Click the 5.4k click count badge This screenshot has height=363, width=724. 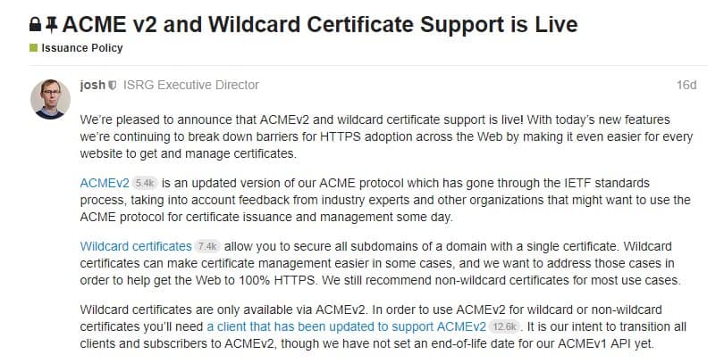coord(146,183)
